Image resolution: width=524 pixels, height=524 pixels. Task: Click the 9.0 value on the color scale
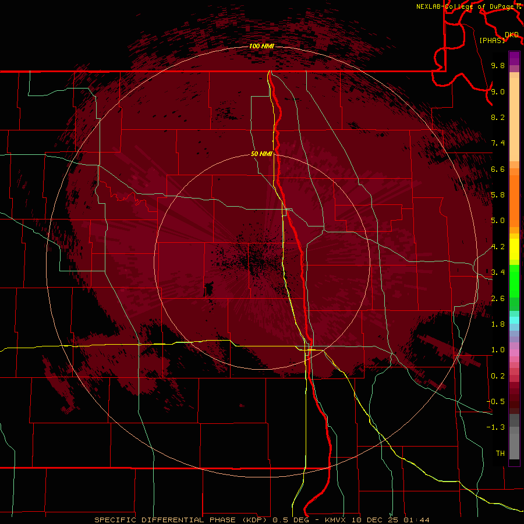tap(498, 91)
